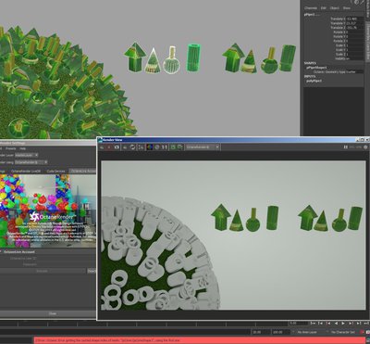Open the Presets menu in Render Settings
Screen dimensions: 370x344
[11, 148]
